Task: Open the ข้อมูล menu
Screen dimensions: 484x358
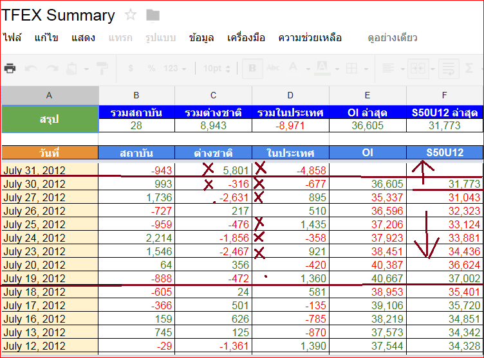Action: tap(201, 38)
